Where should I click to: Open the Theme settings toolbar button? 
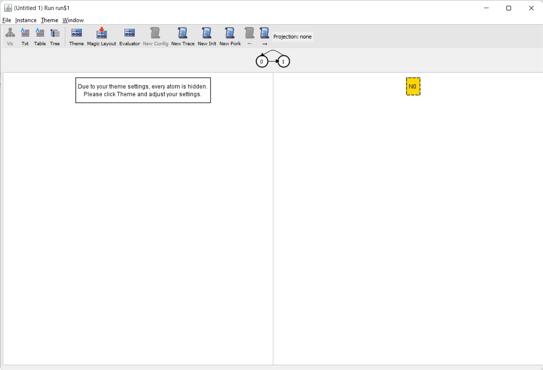tap(77, 37)
